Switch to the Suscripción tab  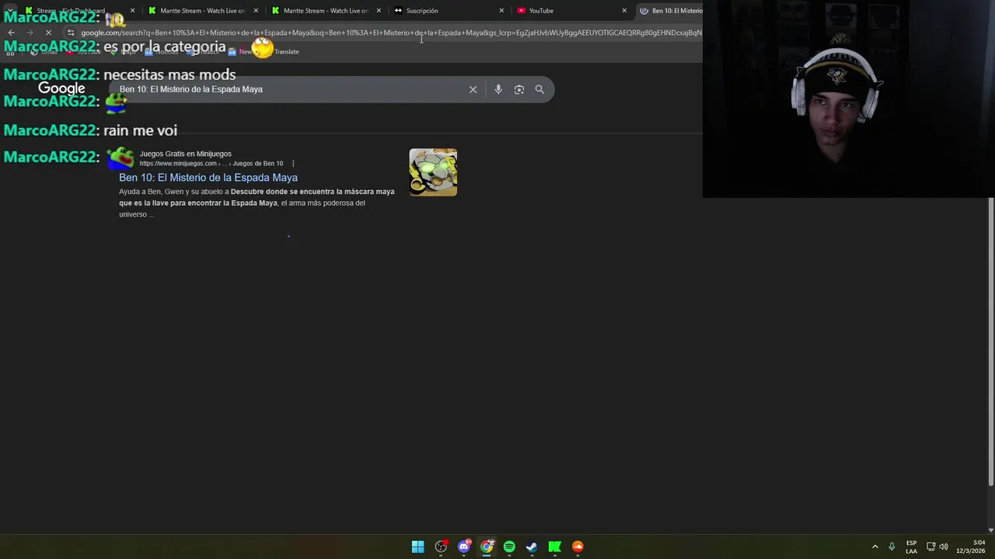447,11
